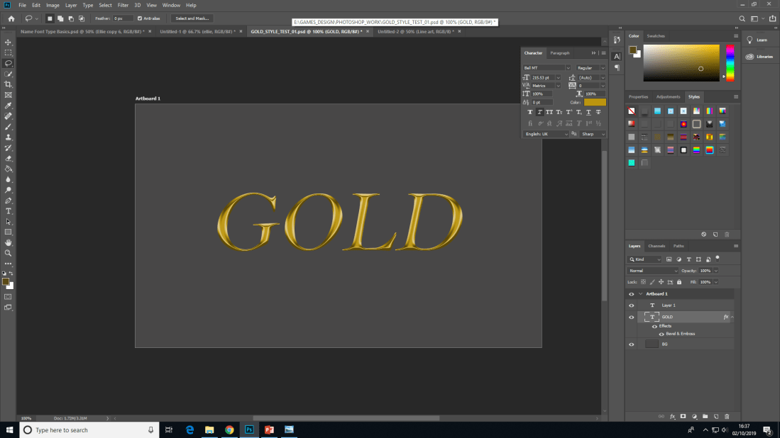Click the lock all layer icon
Screen dimensions: 780x438
click(679, 282)
